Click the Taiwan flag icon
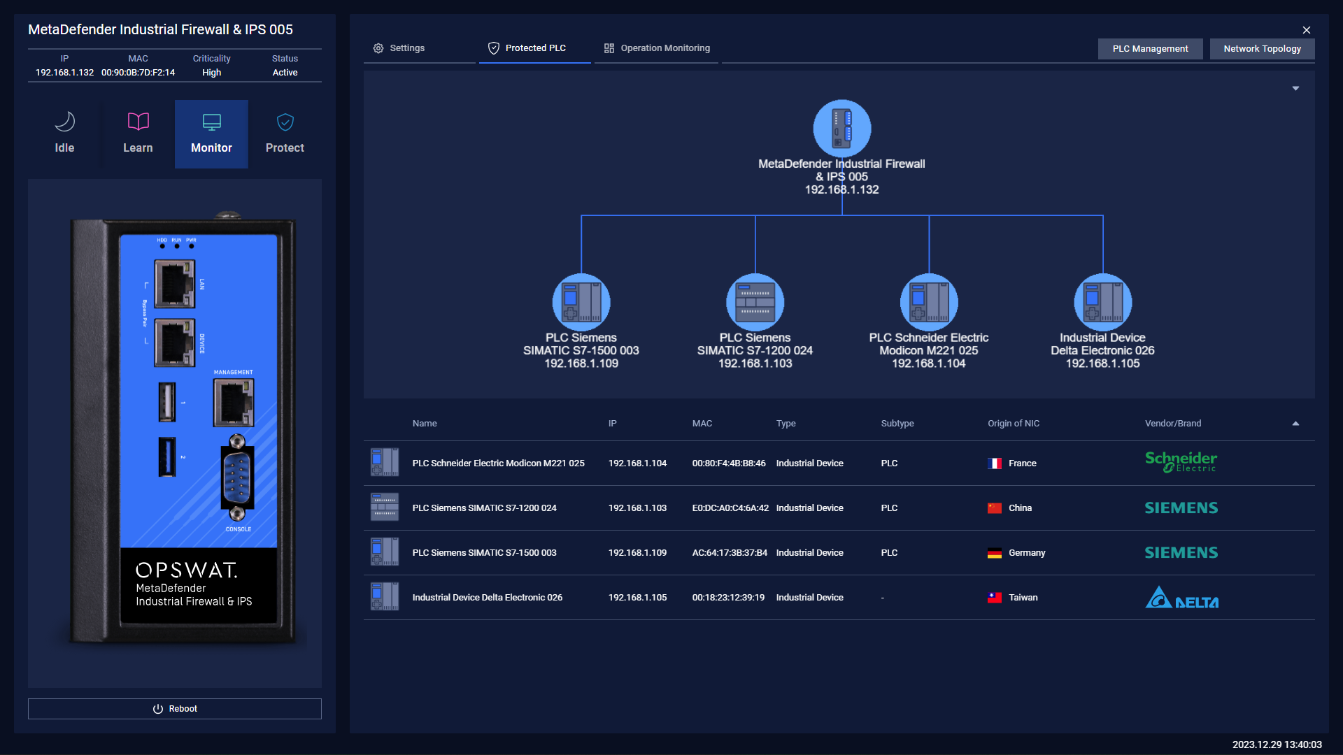This screenshot has height=755, width=1343. [x=994, y=598]
